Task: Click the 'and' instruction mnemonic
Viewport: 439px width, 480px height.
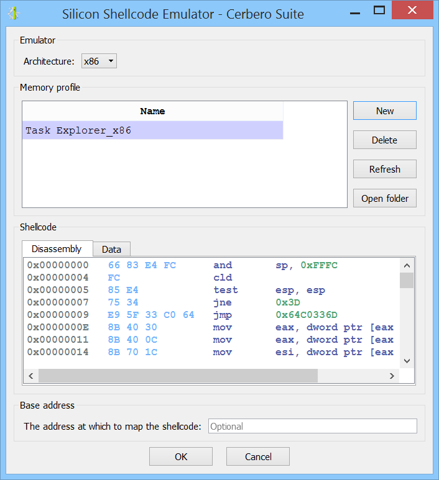Action: [223, 265]
